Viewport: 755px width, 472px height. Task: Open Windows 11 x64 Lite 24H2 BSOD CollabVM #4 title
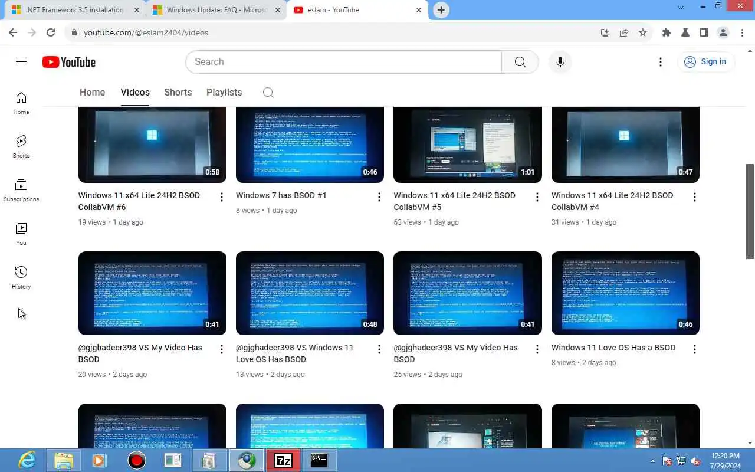pos(612,201)
